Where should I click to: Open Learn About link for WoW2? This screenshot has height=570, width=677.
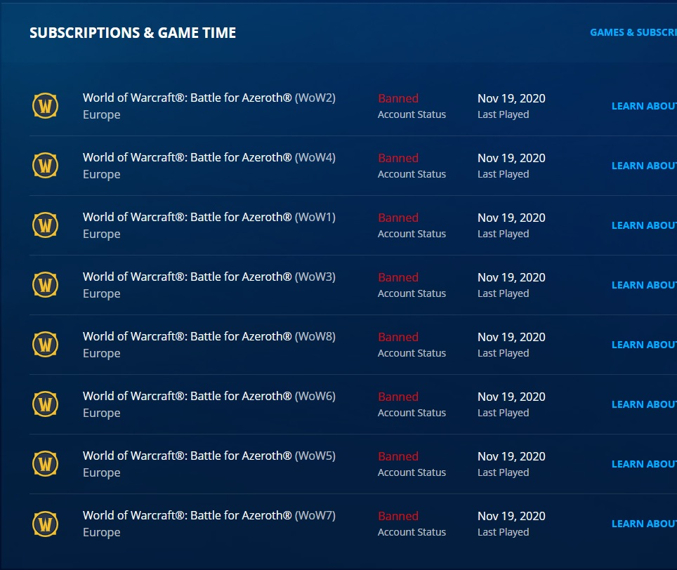[x=644, y=106]
